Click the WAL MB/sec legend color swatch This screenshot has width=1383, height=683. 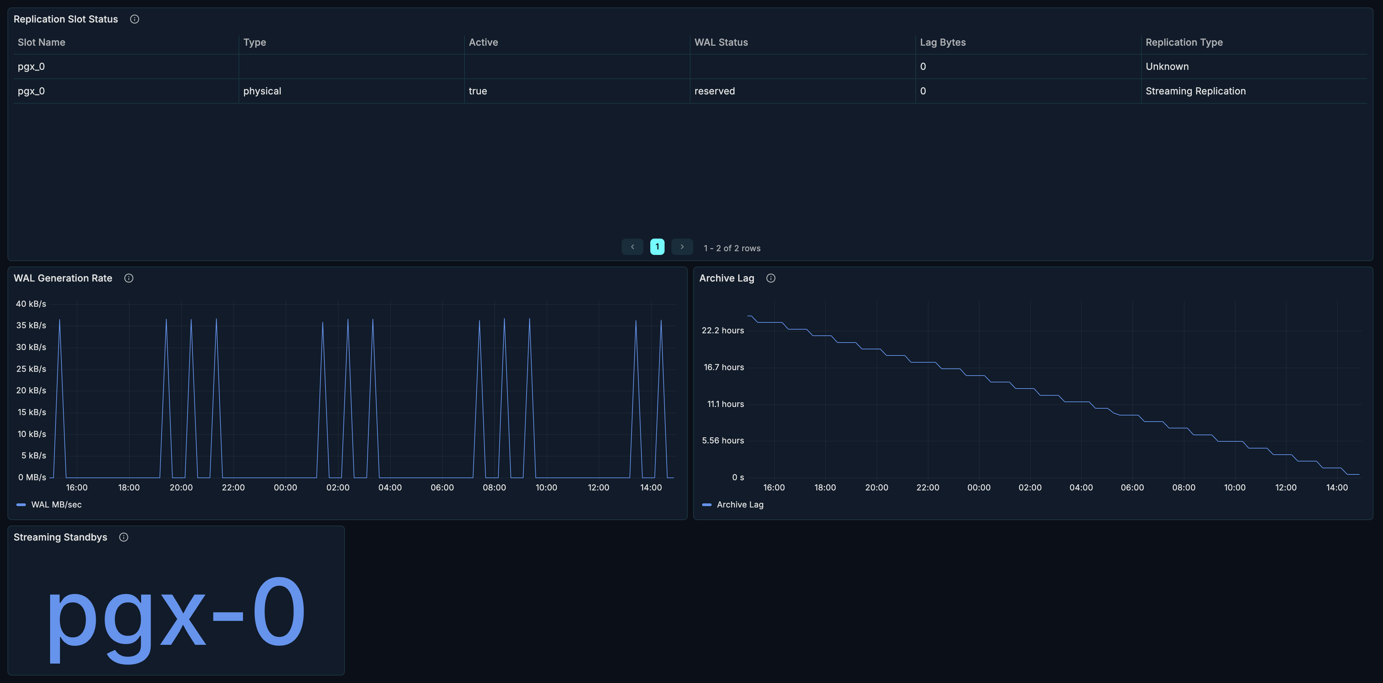pos(21,504)
